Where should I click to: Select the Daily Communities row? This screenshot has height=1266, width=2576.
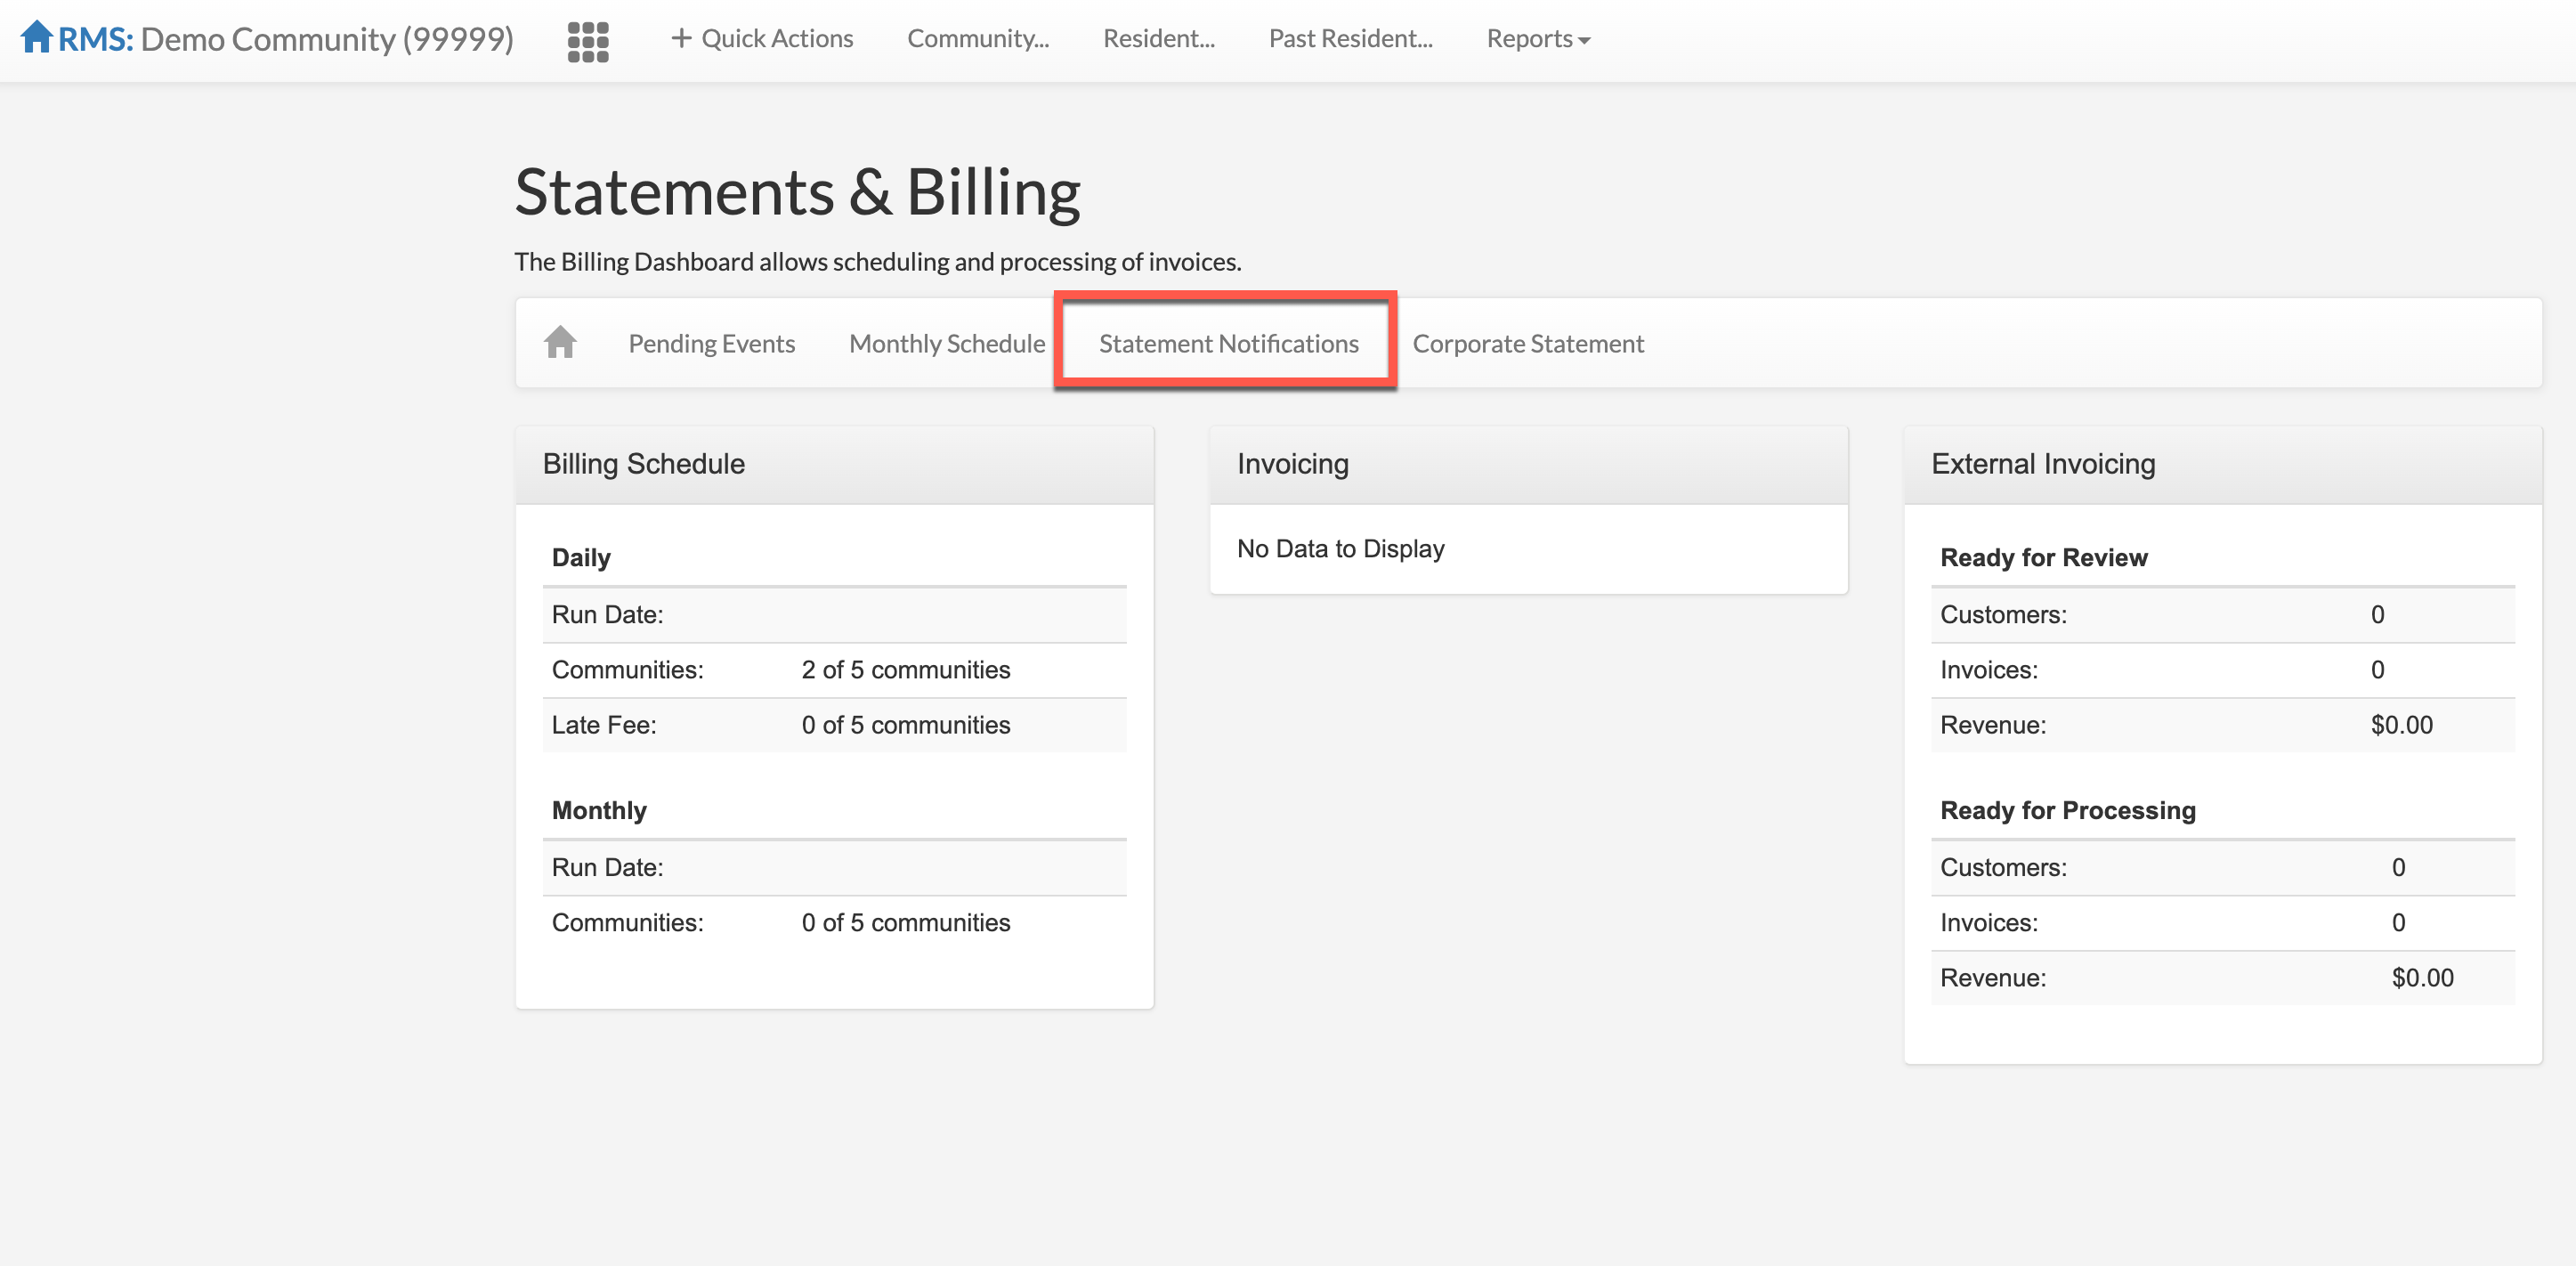tap(833, 670)
